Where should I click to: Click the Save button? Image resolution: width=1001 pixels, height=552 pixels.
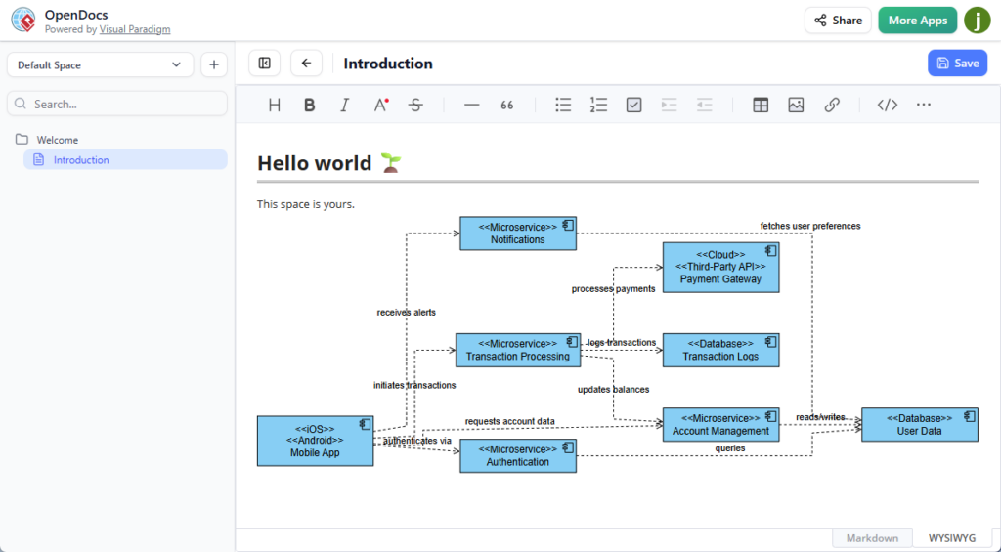pos(957,64)
